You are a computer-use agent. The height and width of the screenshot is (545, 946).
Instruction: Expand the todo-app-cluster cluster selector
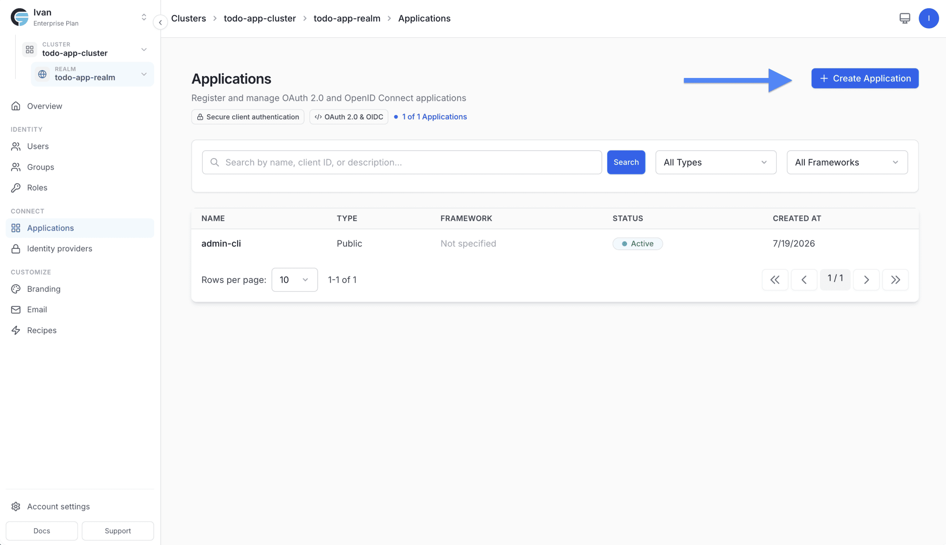coord(144,50)
